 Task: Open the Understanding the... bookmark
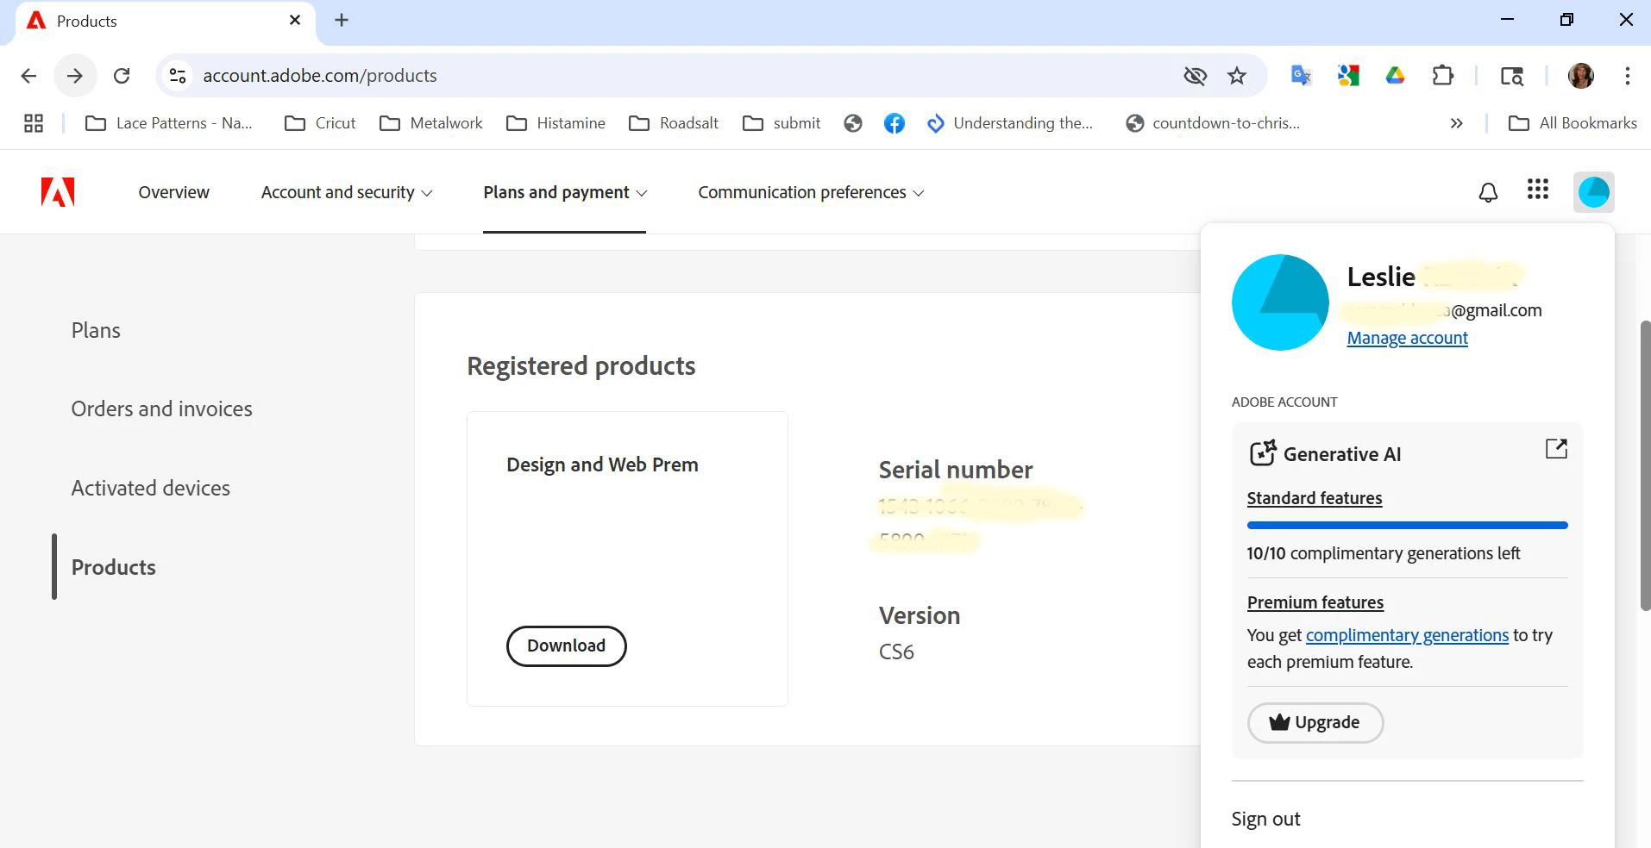(1009, 123)
